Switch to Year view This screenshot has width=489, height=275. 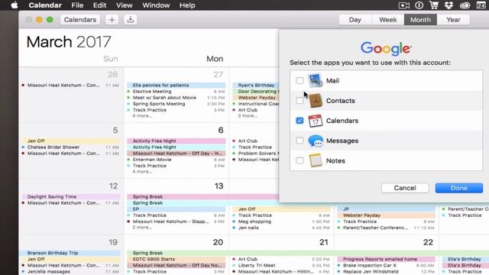[453, 20]
